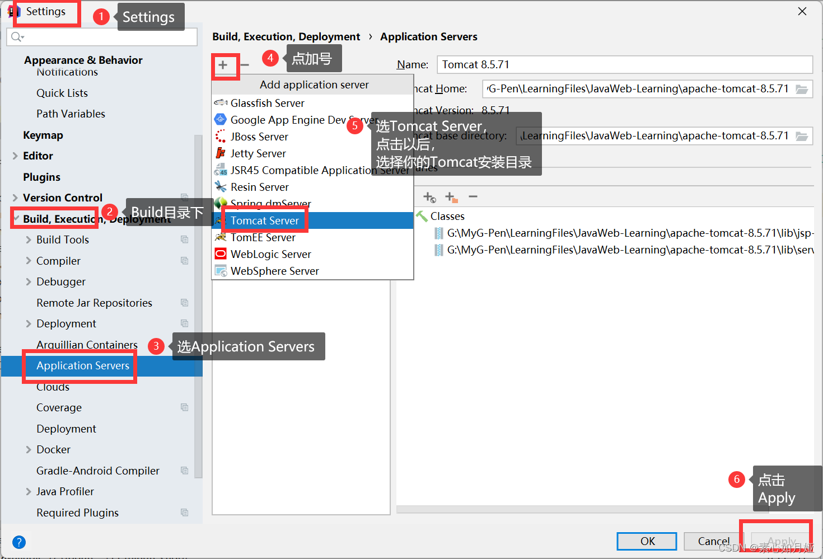
Task: Pick Jetty Server from popup
Action: point(312,153)
